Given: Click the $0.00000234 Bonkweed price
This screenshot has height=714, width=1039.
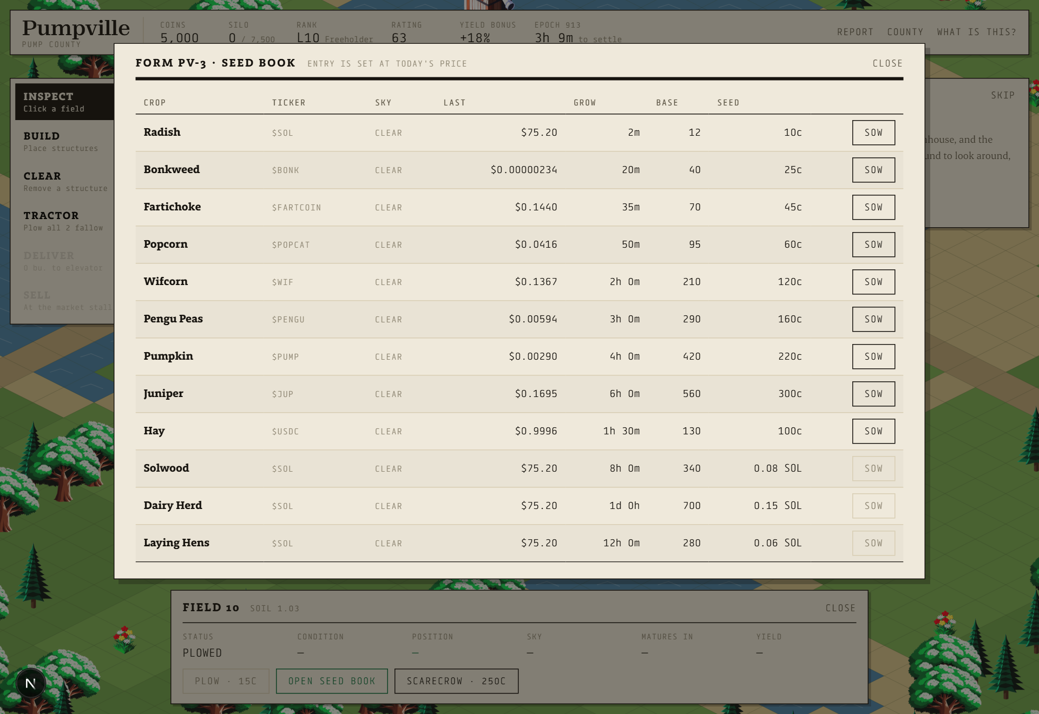Looking at the screenshot, I should (x=524, y=170).
